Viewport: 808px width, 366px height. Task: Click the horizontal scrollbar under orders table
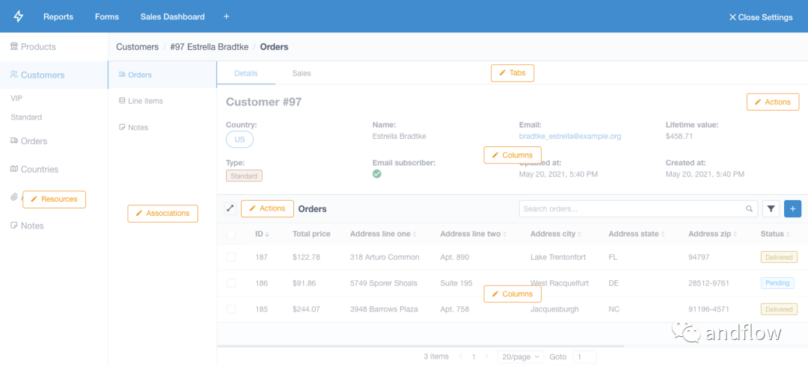[x=419, y=346]
